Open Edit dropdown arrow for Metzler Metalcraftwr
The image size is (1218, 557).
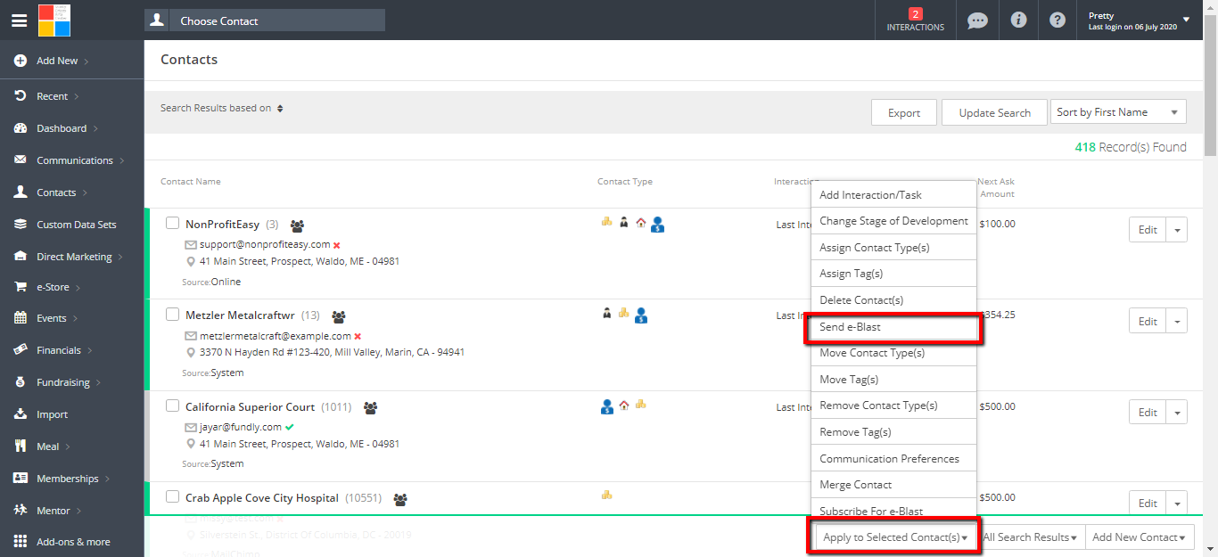(x=1177, y=322)
